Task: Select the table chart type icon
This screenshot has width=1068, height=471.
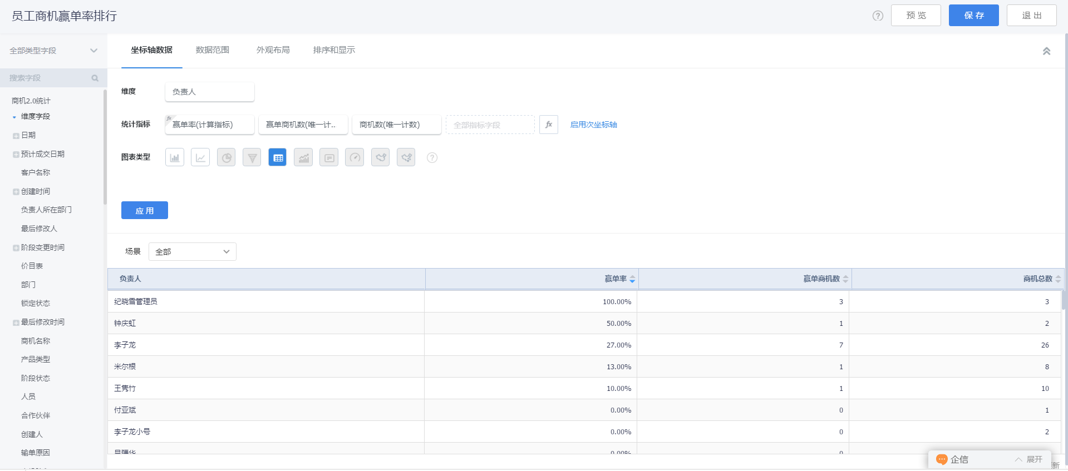Action: tap(278, 157)
